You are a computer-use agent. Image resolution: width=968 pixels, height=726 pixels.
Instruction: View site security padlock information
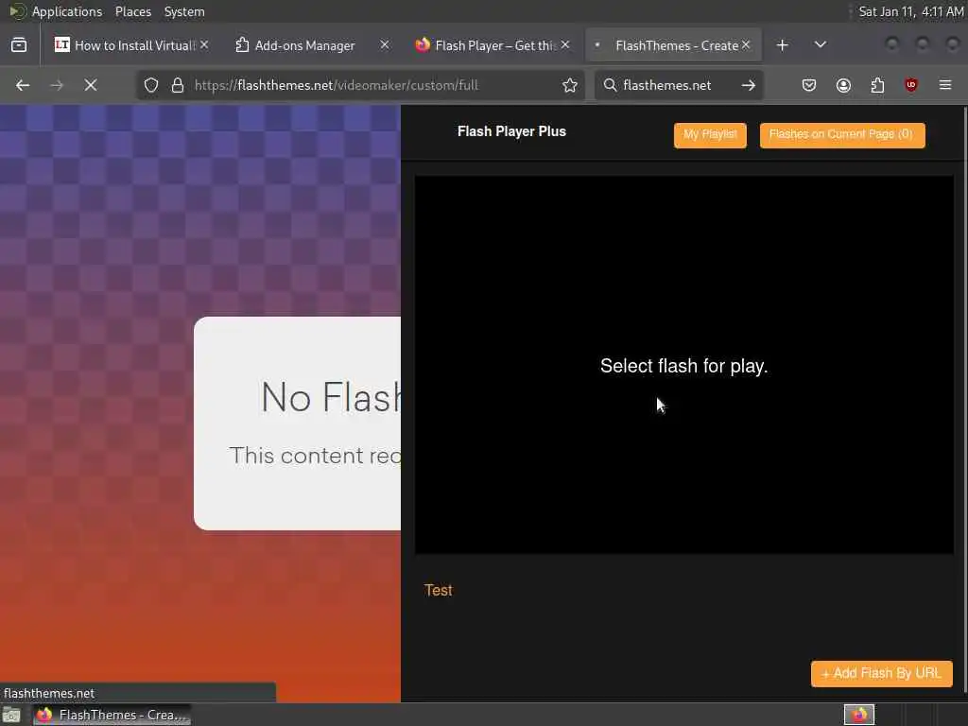point(178,85)
